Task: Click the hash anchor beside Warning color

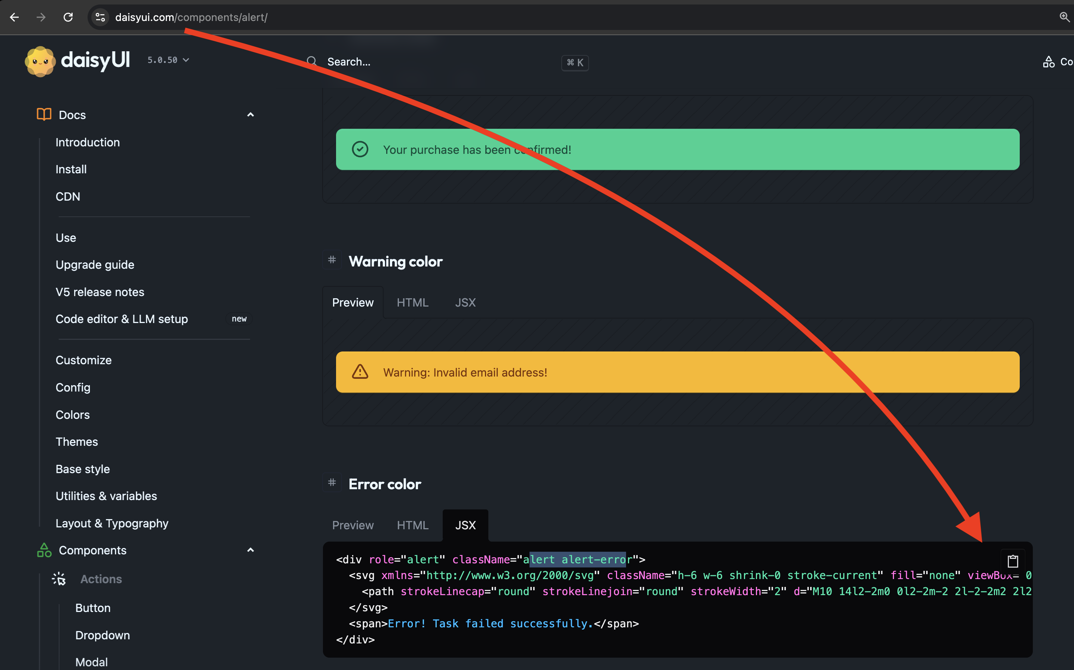Action: (332, 260)
